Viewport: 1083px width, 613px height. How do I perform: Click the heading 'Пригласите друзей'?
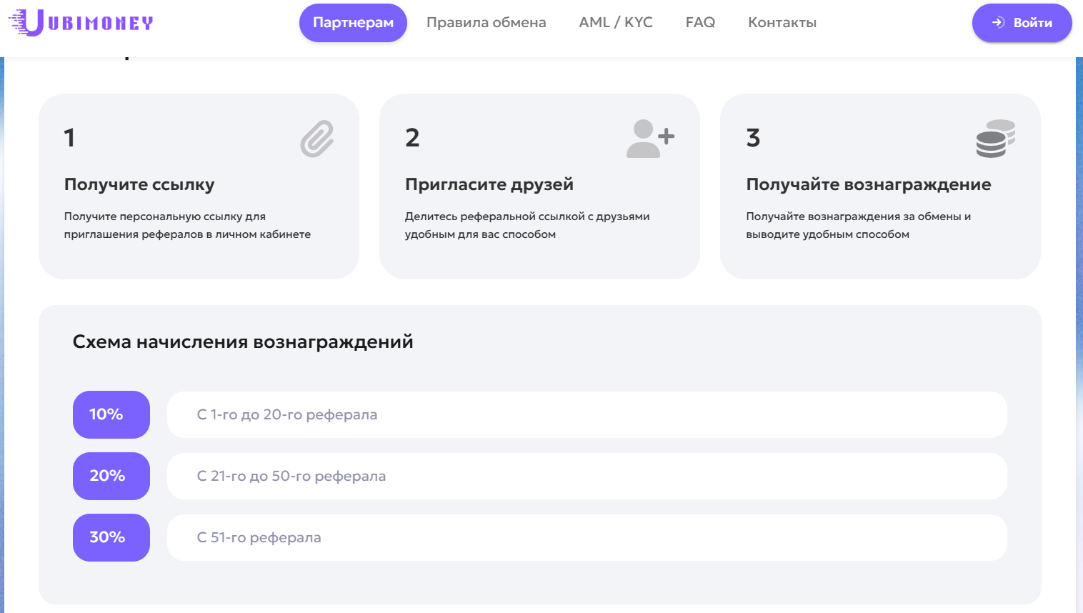pos(489,184)
